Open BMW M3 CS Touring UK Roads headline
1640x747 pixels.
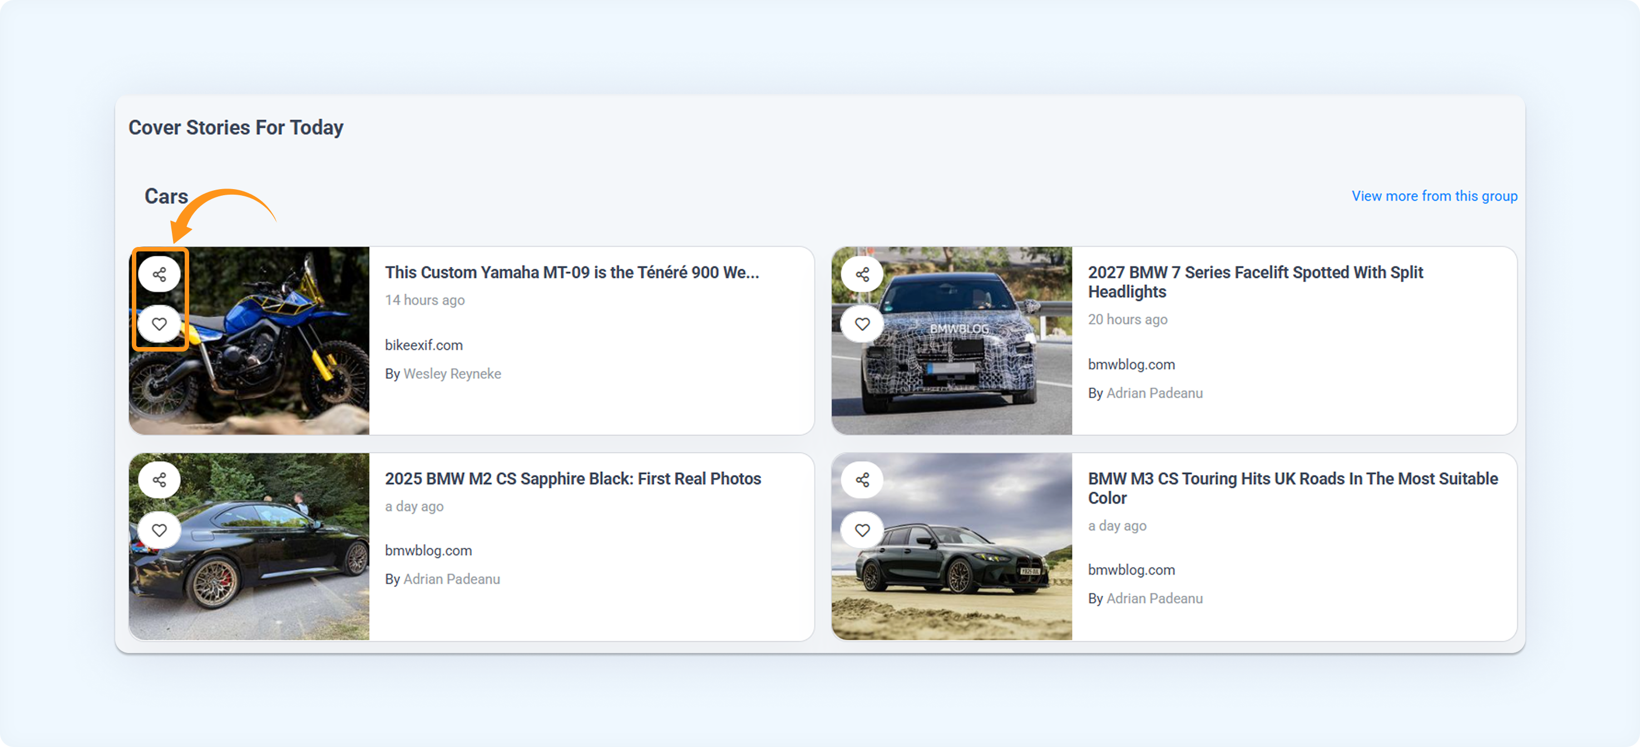click(1292, 488)
